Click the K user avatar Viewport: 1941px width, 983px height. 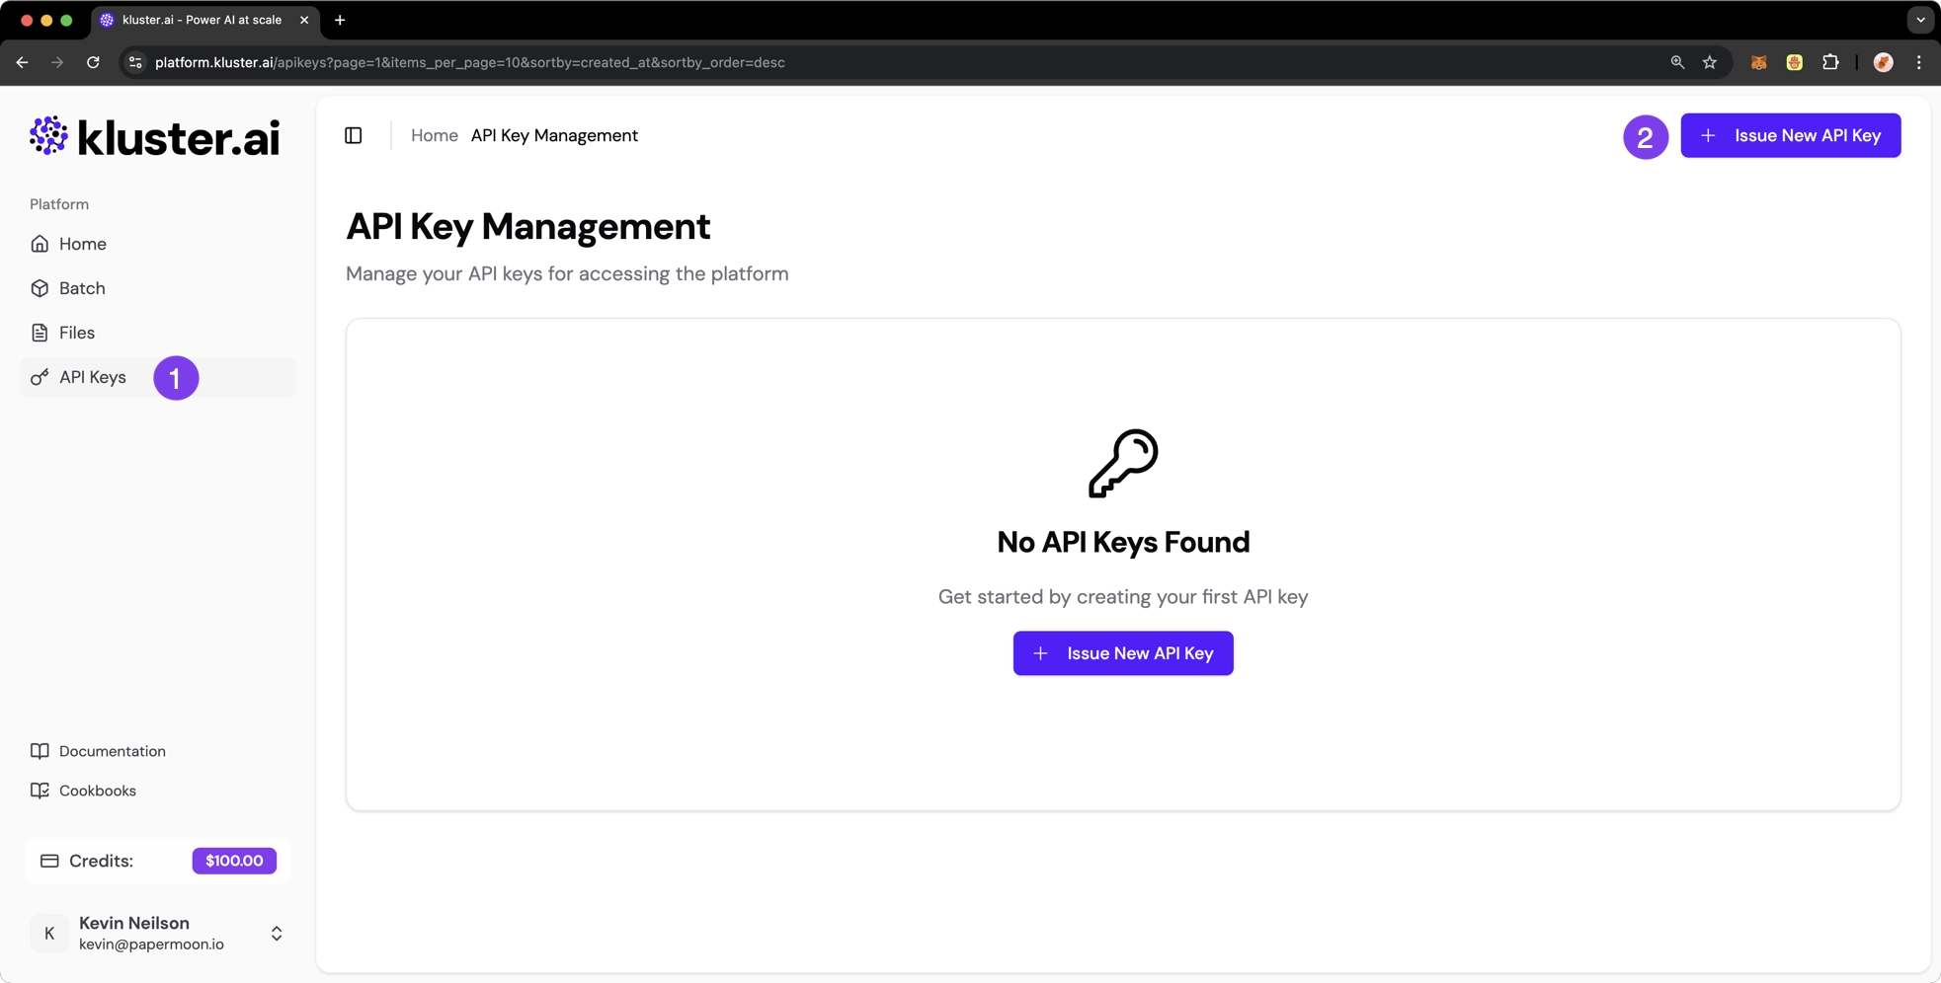(49, 934)
